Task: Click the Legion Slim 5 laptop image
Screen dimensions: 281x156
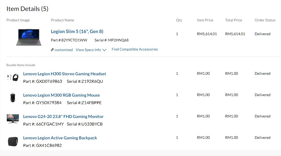Action: 29,37
